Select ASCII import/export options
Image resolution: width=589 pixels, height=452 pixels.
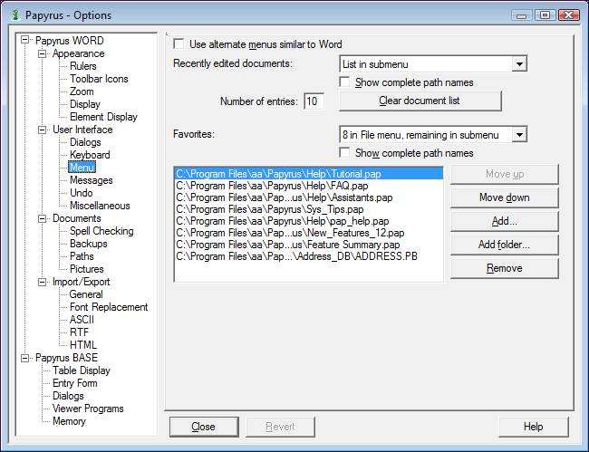82,320
